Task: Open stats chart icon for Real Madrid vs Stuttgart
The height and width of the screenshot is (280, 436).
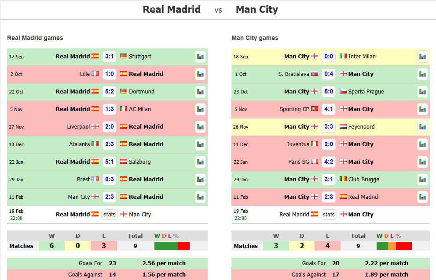Action: (x=200, y=57)
